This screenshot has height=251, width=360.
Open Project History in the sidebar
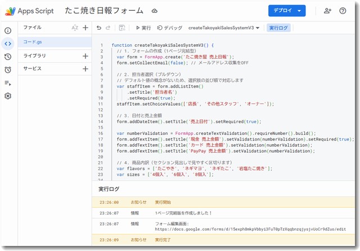coord(8,57)
